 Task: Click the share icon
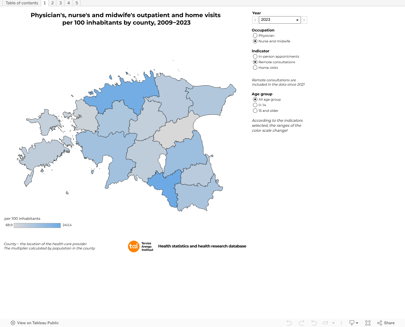click(379, 323)
